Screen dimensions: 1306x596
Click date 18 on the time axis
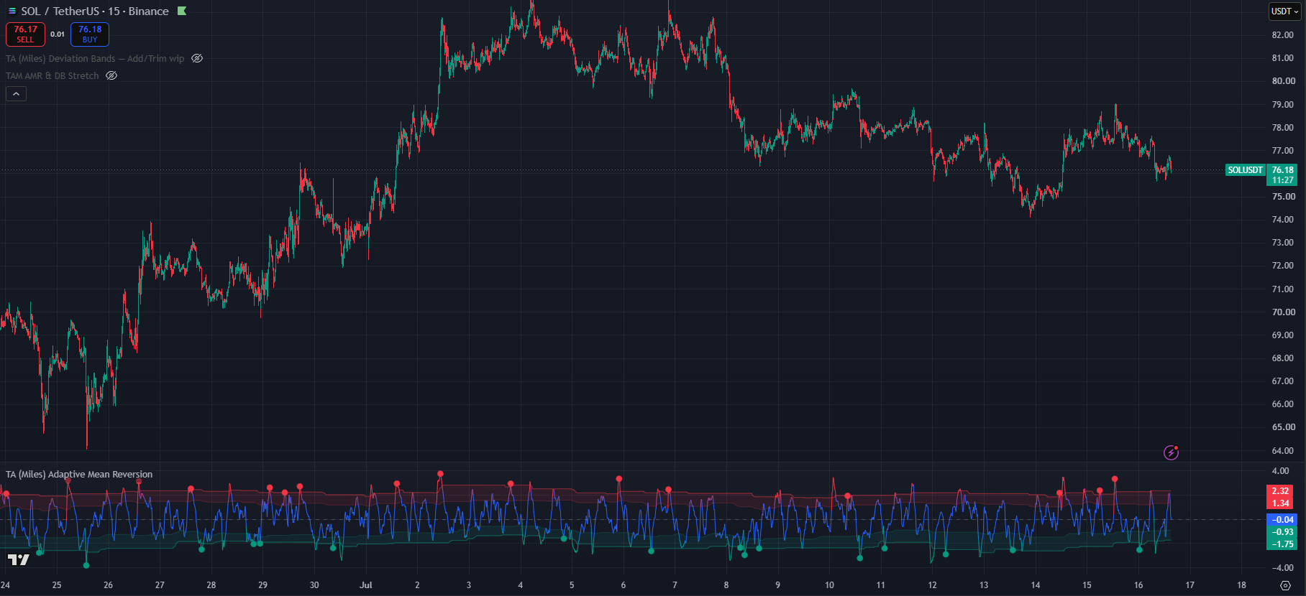(x=1241, y=585)
